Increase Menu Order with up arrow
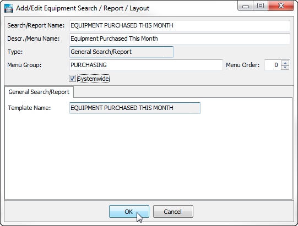This screenshot has height=226, width=298. point(285,63)
